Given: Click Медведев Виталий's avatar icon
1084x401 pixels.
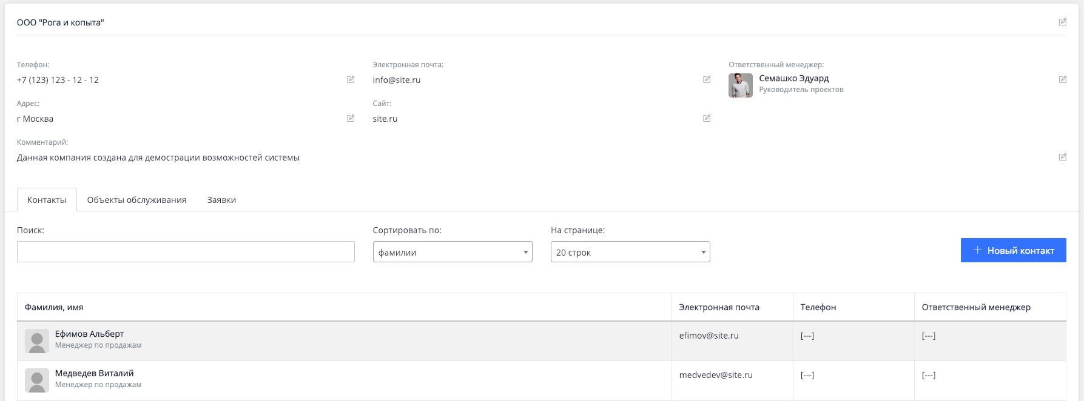Looking at the screenshot, I should (x=37, y=380).
